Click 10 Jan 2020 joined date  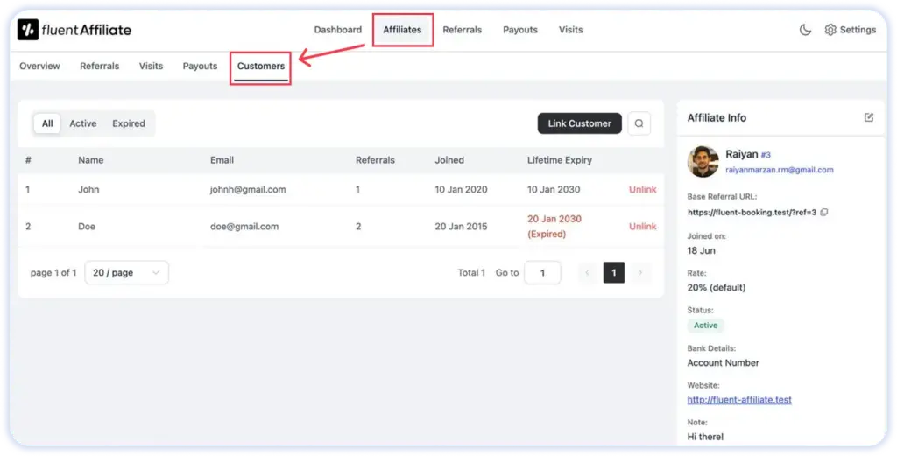[x=461, y=189]
